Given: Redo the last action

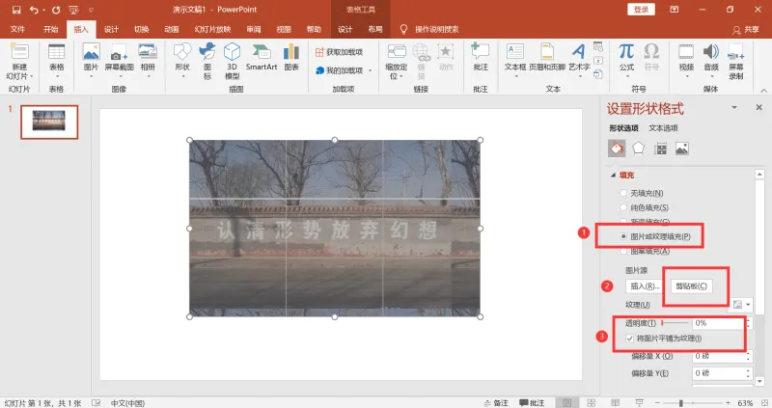Looking at the screenshot, I should pos(56,10).
